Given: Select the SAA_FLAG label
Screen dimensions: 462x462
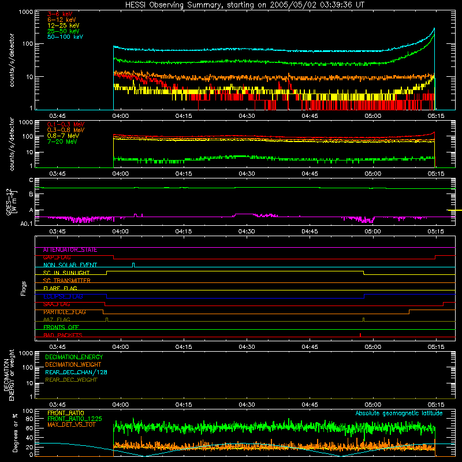Looking at the screenshot, I should tap(57, 304).
